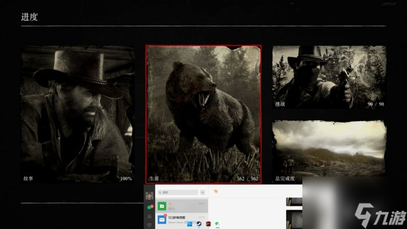
Task: Click the 故事 label text
Action: pos(28,178)
